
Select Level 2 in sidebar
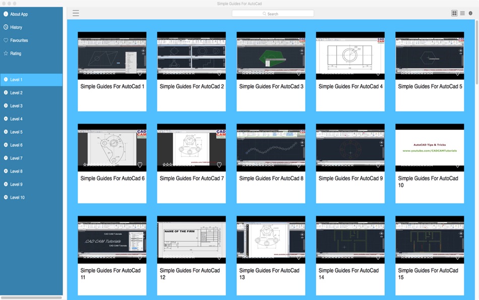click(31, 93)
